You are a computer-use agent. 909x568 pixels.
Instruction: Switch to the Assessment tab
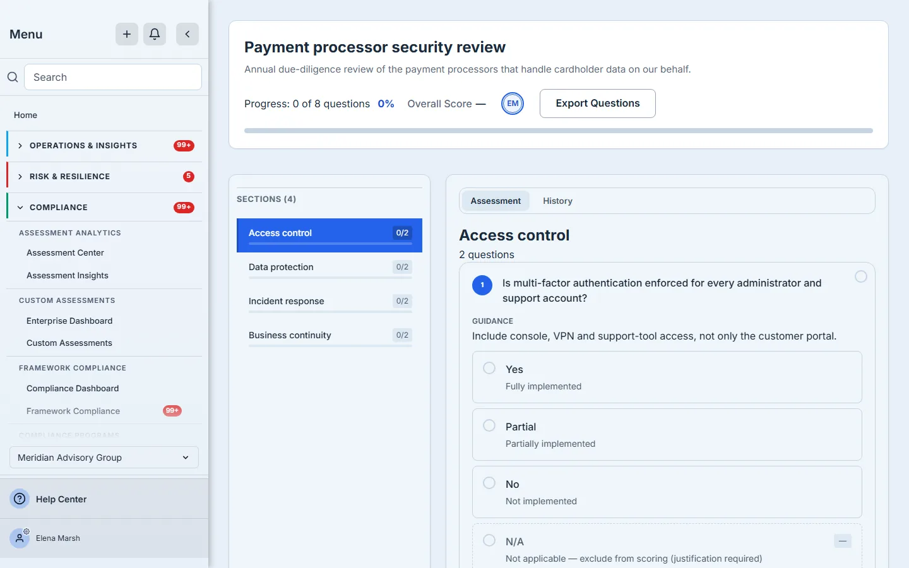tap(496, 201)
